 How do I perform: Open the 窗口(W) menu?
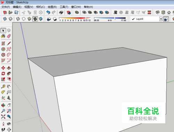pos(76,7)
